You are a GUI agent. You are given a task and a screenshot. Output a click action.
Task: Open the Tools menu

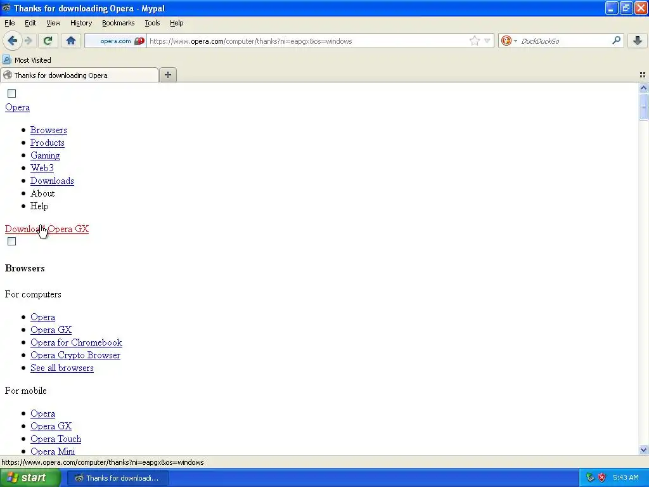[x=152, y=23]
